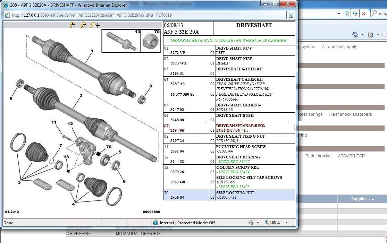Select the Pedal bracket category

tap(318, 156)
